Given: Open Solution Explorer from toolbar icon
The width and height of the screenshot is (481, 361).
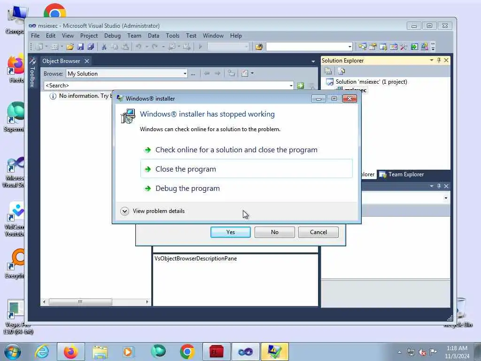Looking at the screenshot, I should pyautogui.click(x=362, y=47).
